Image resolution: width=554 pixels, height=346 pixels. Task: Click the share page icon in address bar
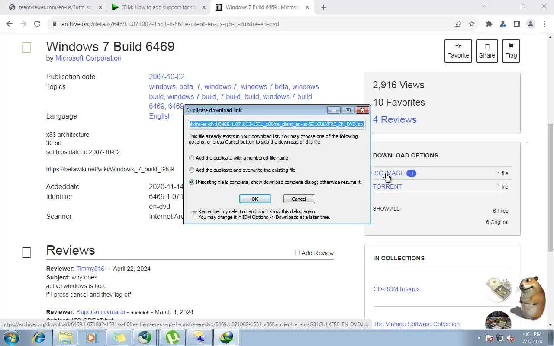pyautogui.click(x=458, y=24)
